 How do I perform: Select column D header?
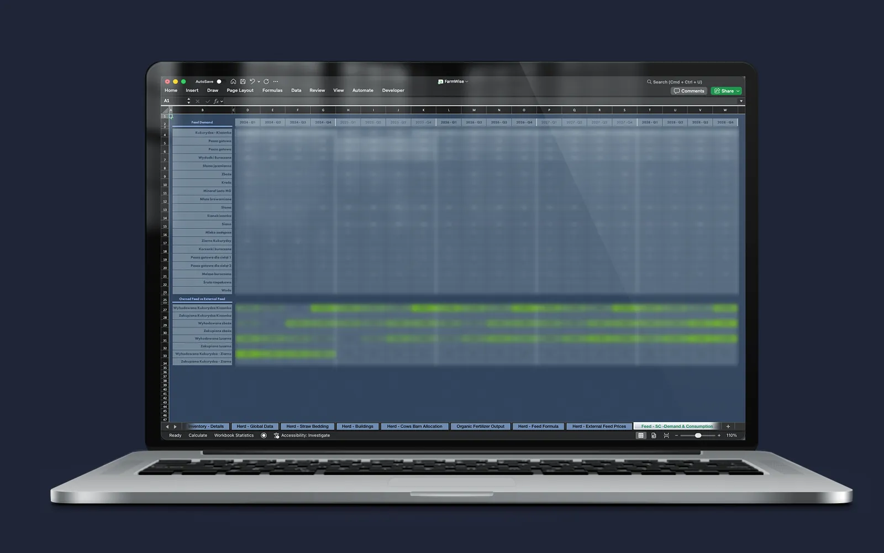click(248, 110)
